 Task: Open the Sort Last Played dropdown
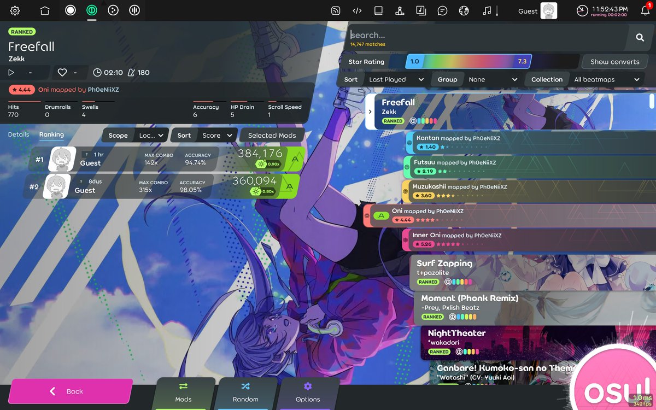click(385, 79)
